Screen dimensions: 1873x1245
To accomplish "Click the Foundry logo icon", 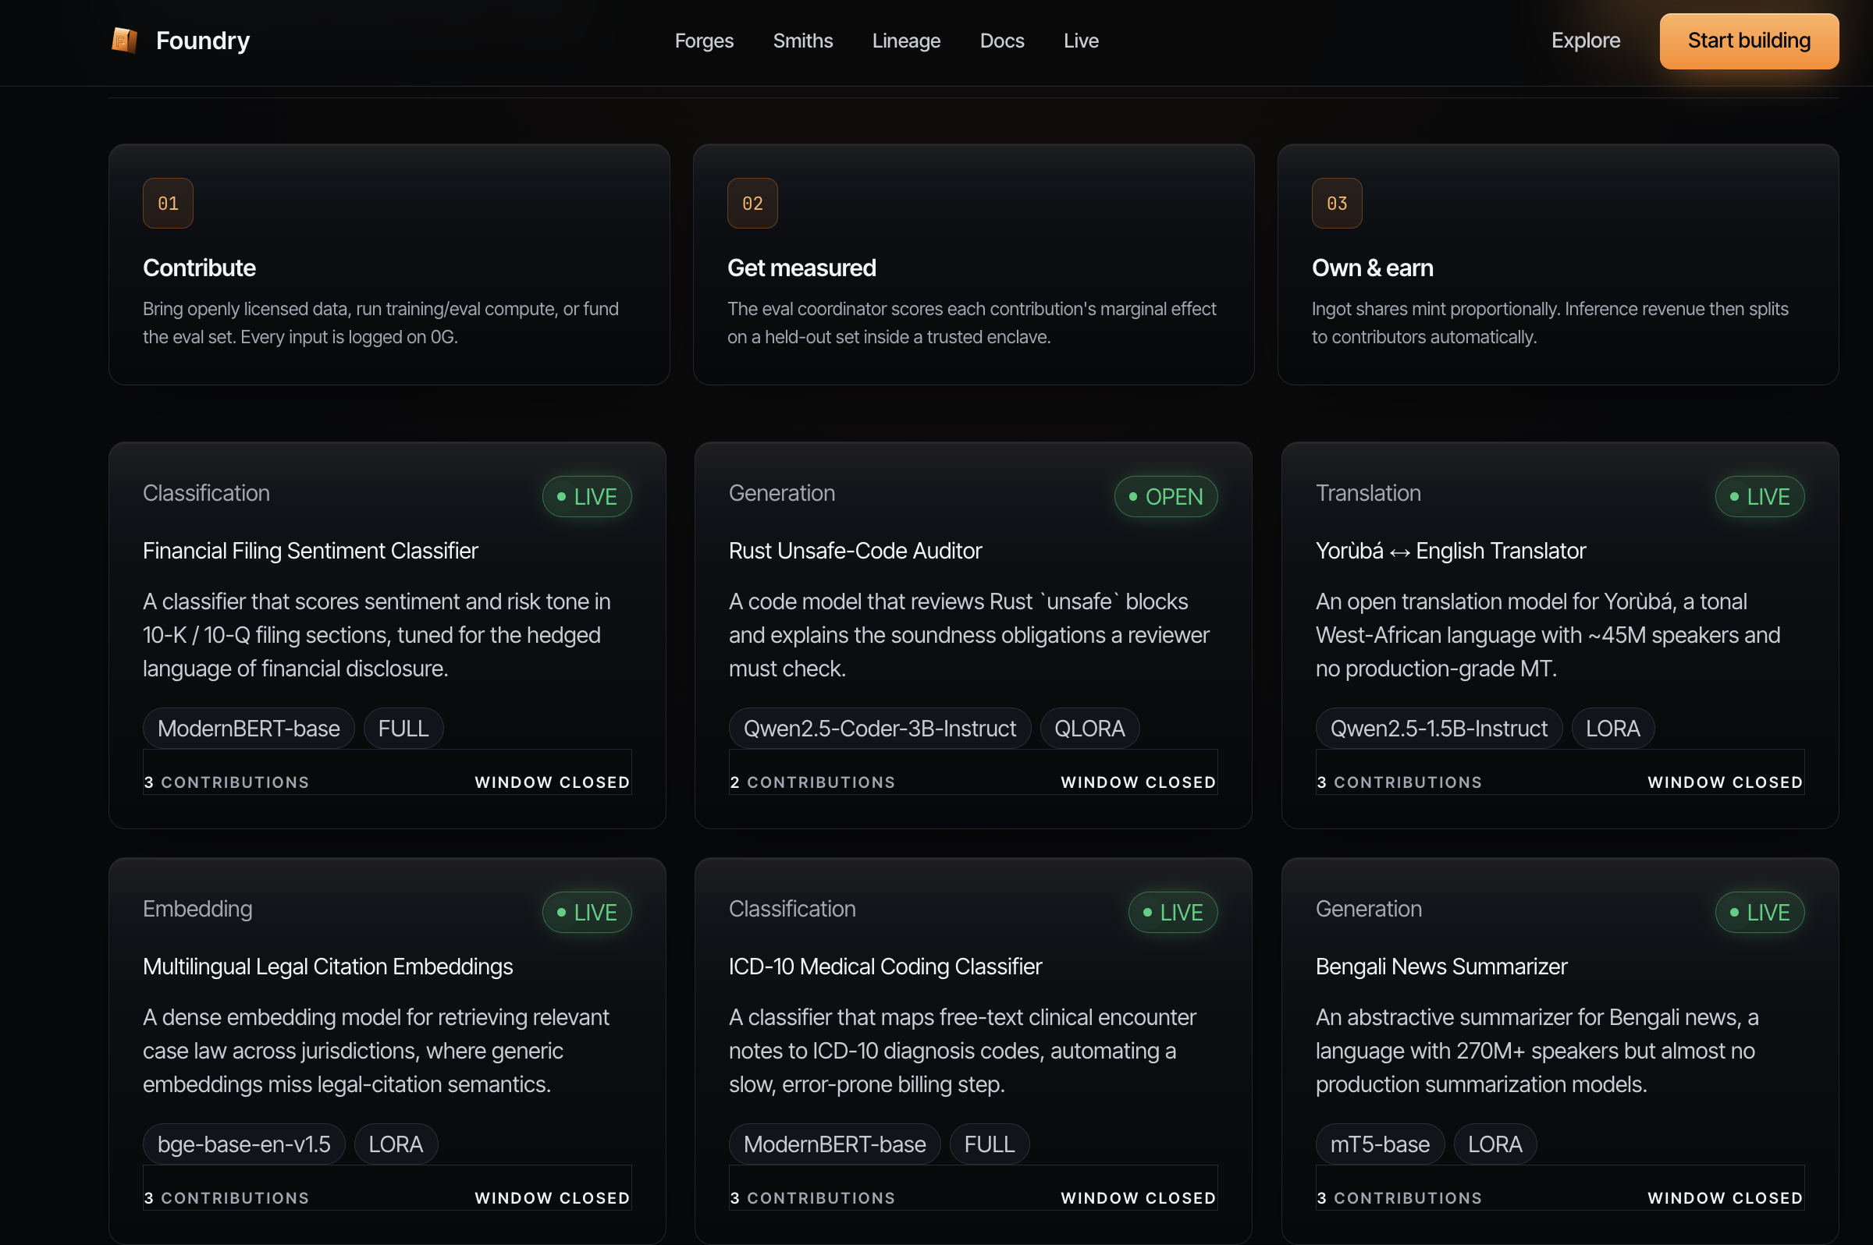I will coord(125,41).
